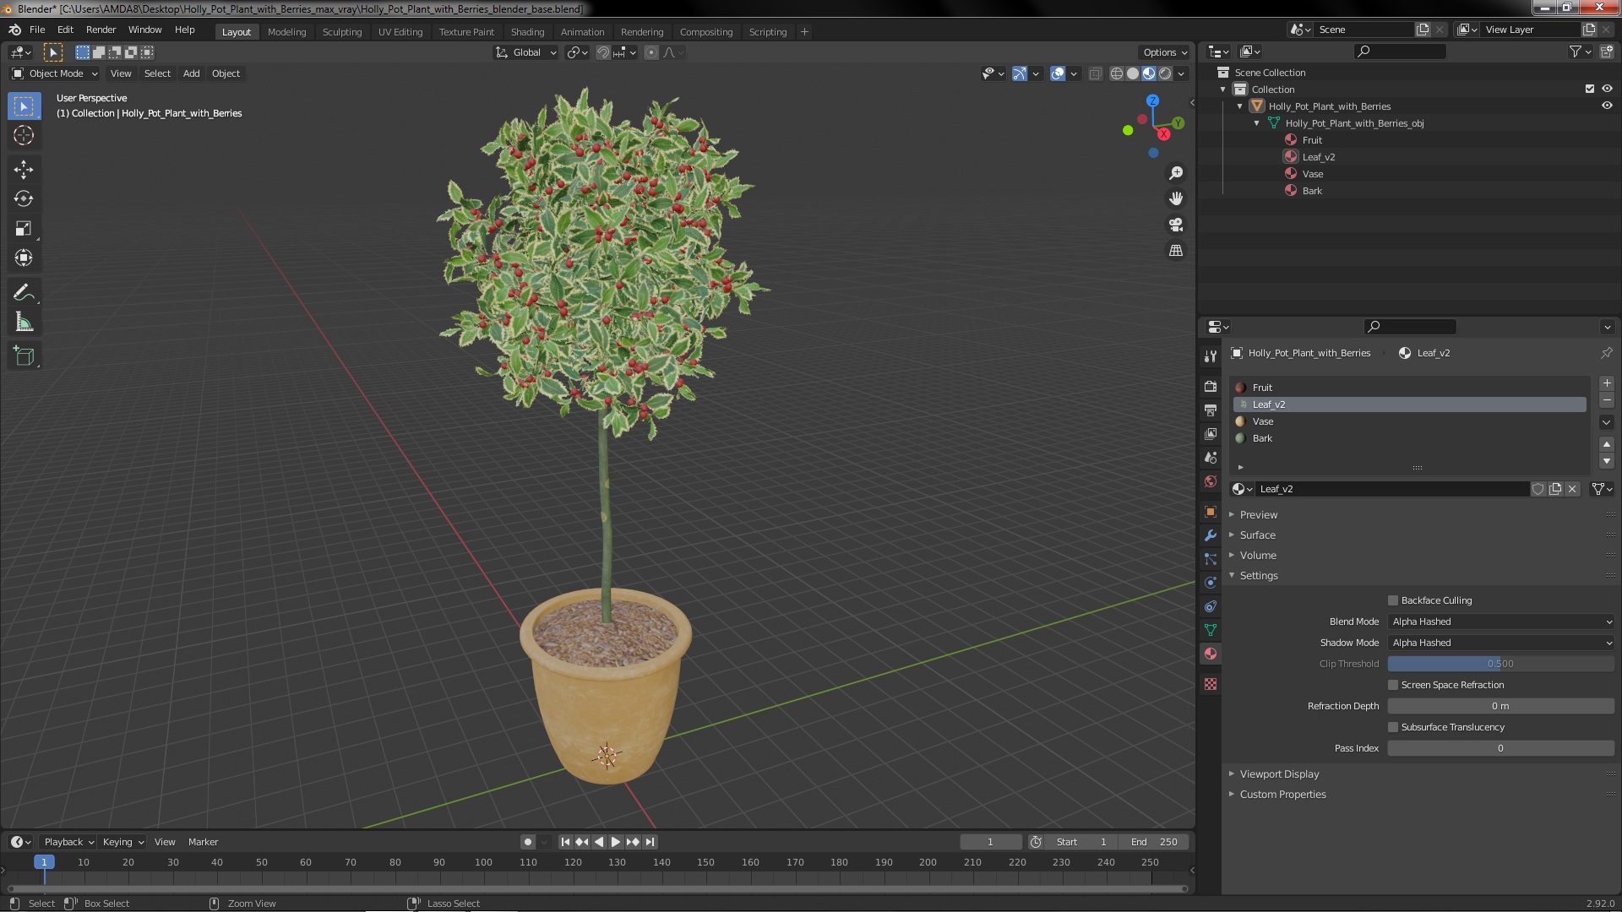Hide Collection with the eye icon
The width and height of the screenshot is (1622, 912).
pos(1607,89)
